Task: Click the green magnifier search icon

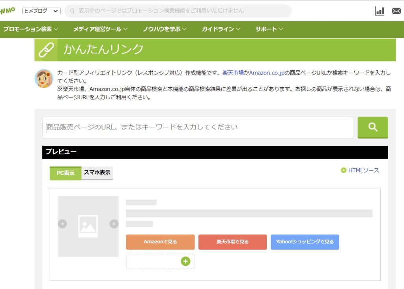Action: [x=372, y=127]
